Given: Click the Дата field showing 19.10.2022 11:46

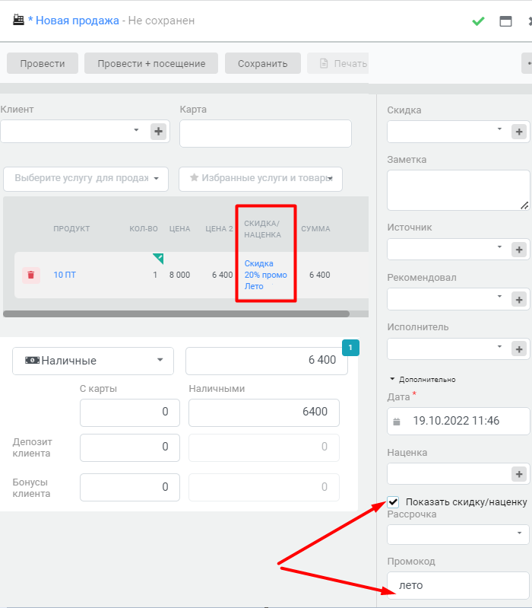Looking at the screenshot, I should point(458,421).
